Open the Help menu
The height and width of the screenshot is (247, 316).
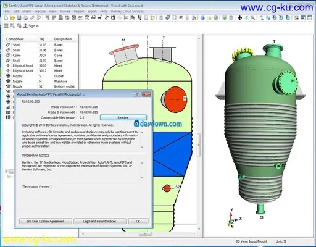click(104, 11)
